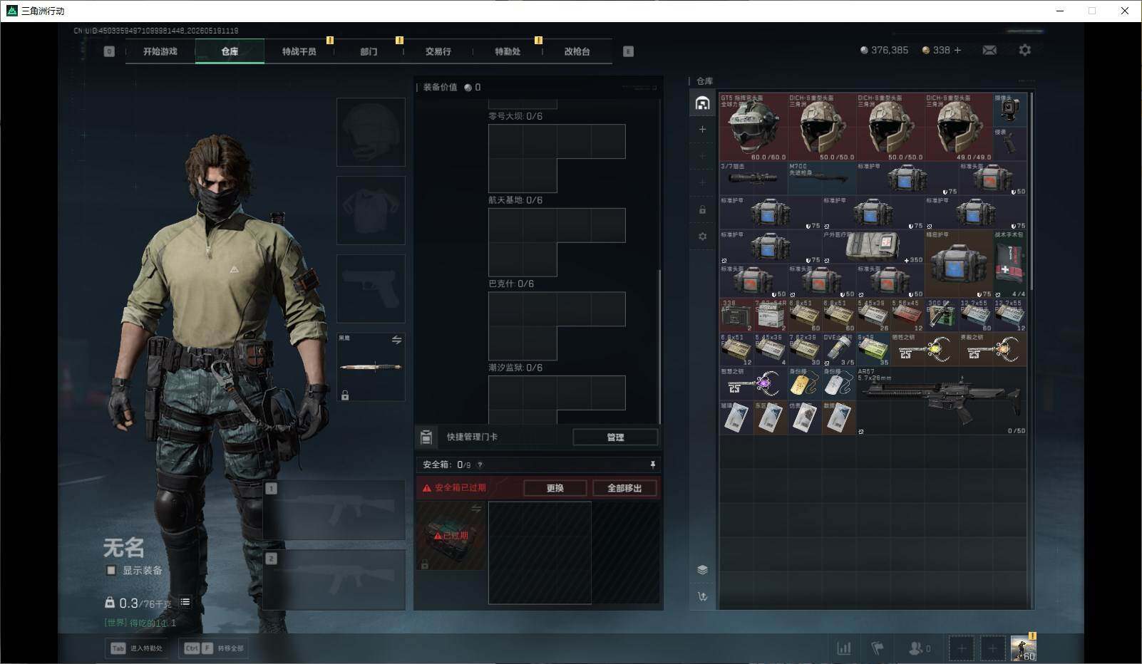
Task: Open the warehouse main storage page icon
Action: (x=702, y=103)
